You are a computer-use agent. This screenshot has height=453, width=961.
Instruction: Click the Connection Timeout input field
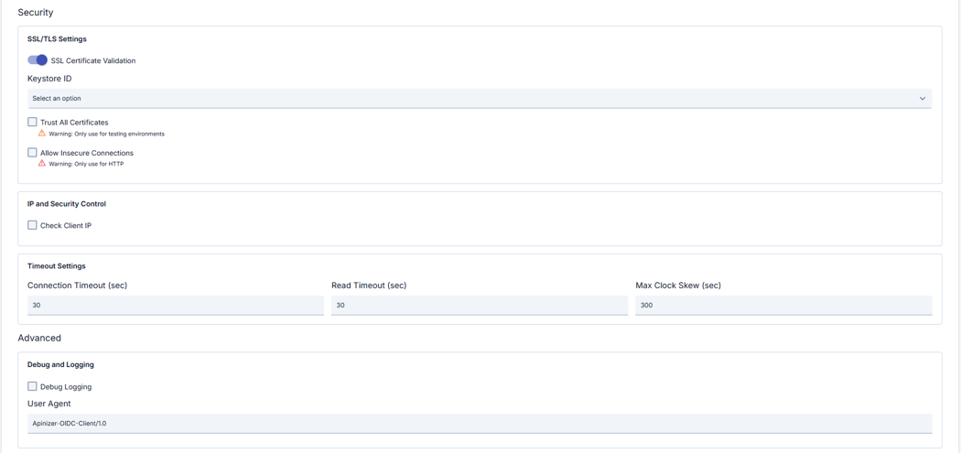pos(176,306)
